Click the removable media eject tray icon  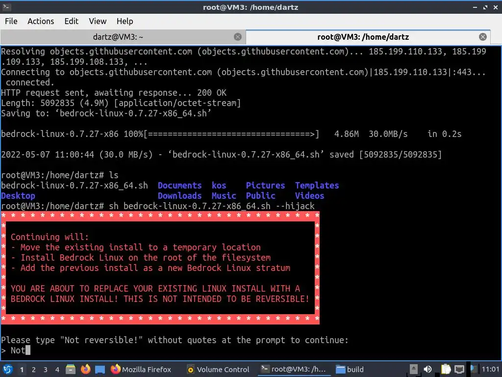(x=413, y=369)
